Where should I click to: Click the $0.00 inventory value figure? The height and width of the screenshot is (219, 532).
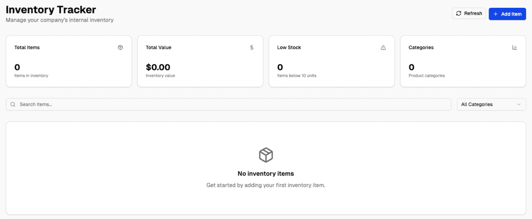pyautogui.click(x=158, y=67)
